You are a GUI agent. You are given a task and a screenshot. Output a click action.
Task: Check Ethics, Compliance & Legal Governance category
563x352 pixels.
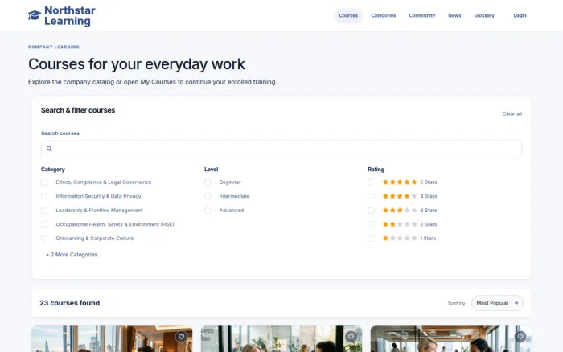(44, 182)
